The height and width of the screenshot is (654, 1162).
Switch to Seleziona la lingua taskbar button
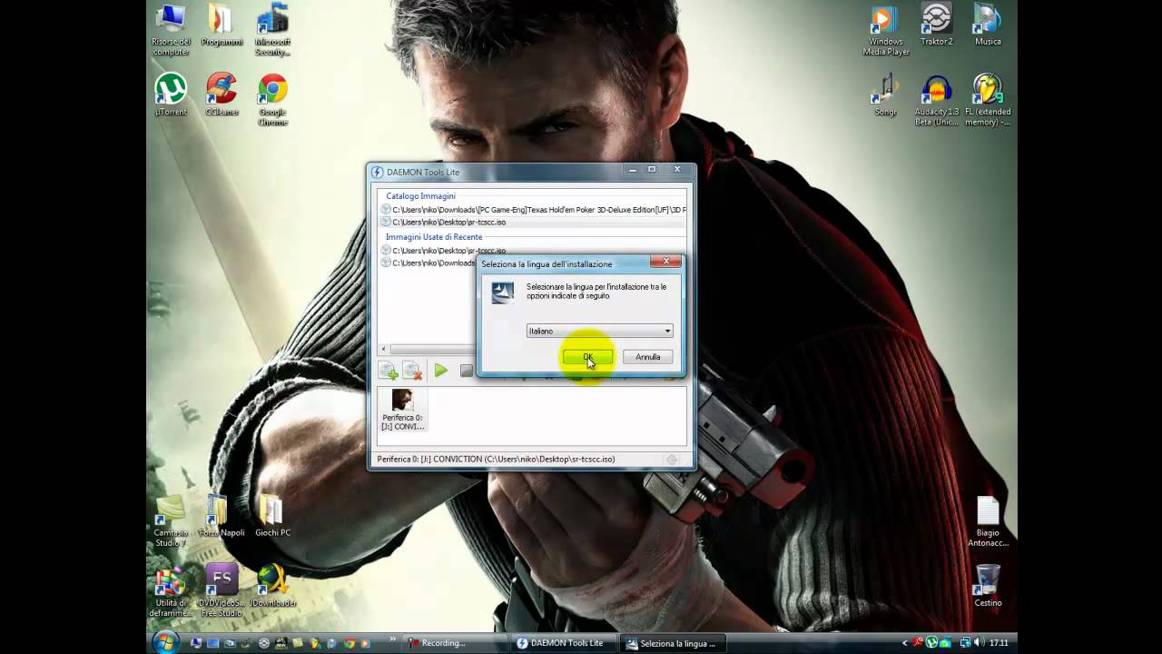(674, 643)
